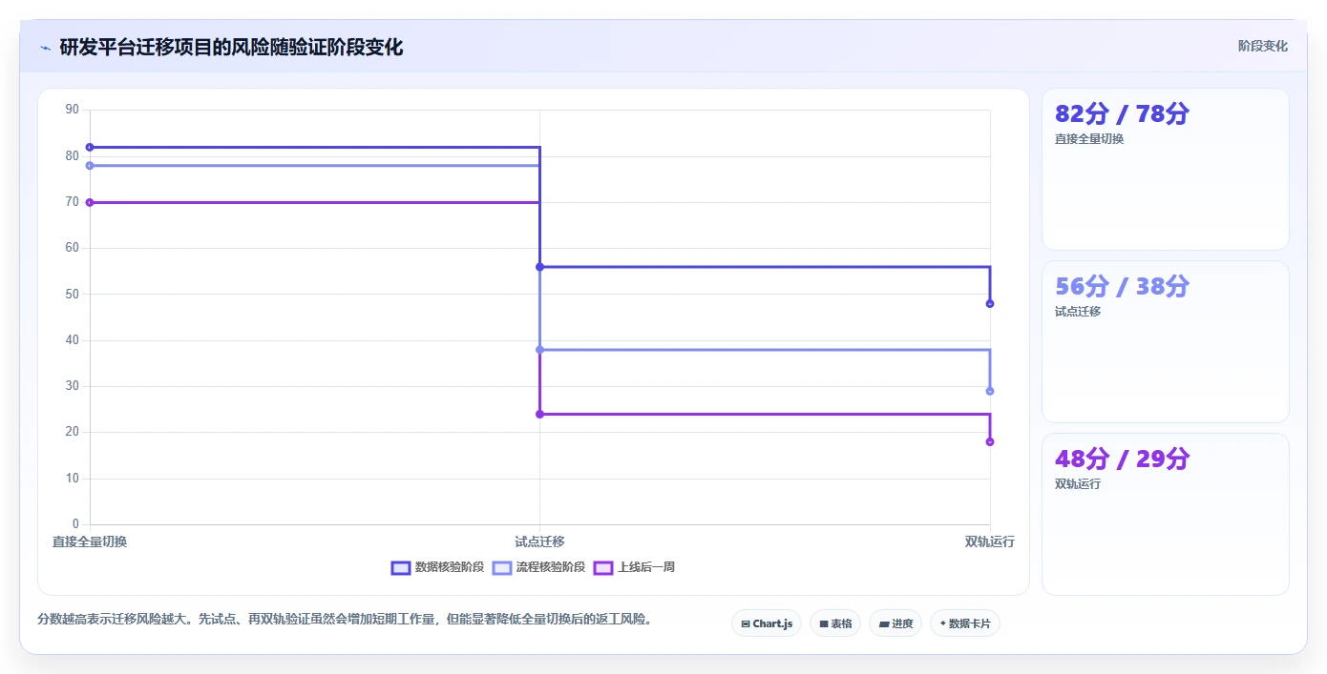This screenshot has width=1327, height=674.
Task: Click the 流程核验阶段 legend color box
Action: click(502, 568)
